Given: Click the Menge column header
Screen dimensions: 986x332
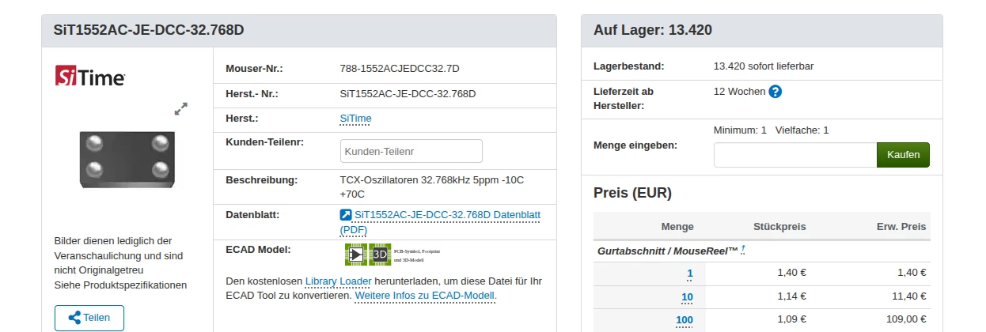Looking at the screenshot, I should tap(677, 226).
